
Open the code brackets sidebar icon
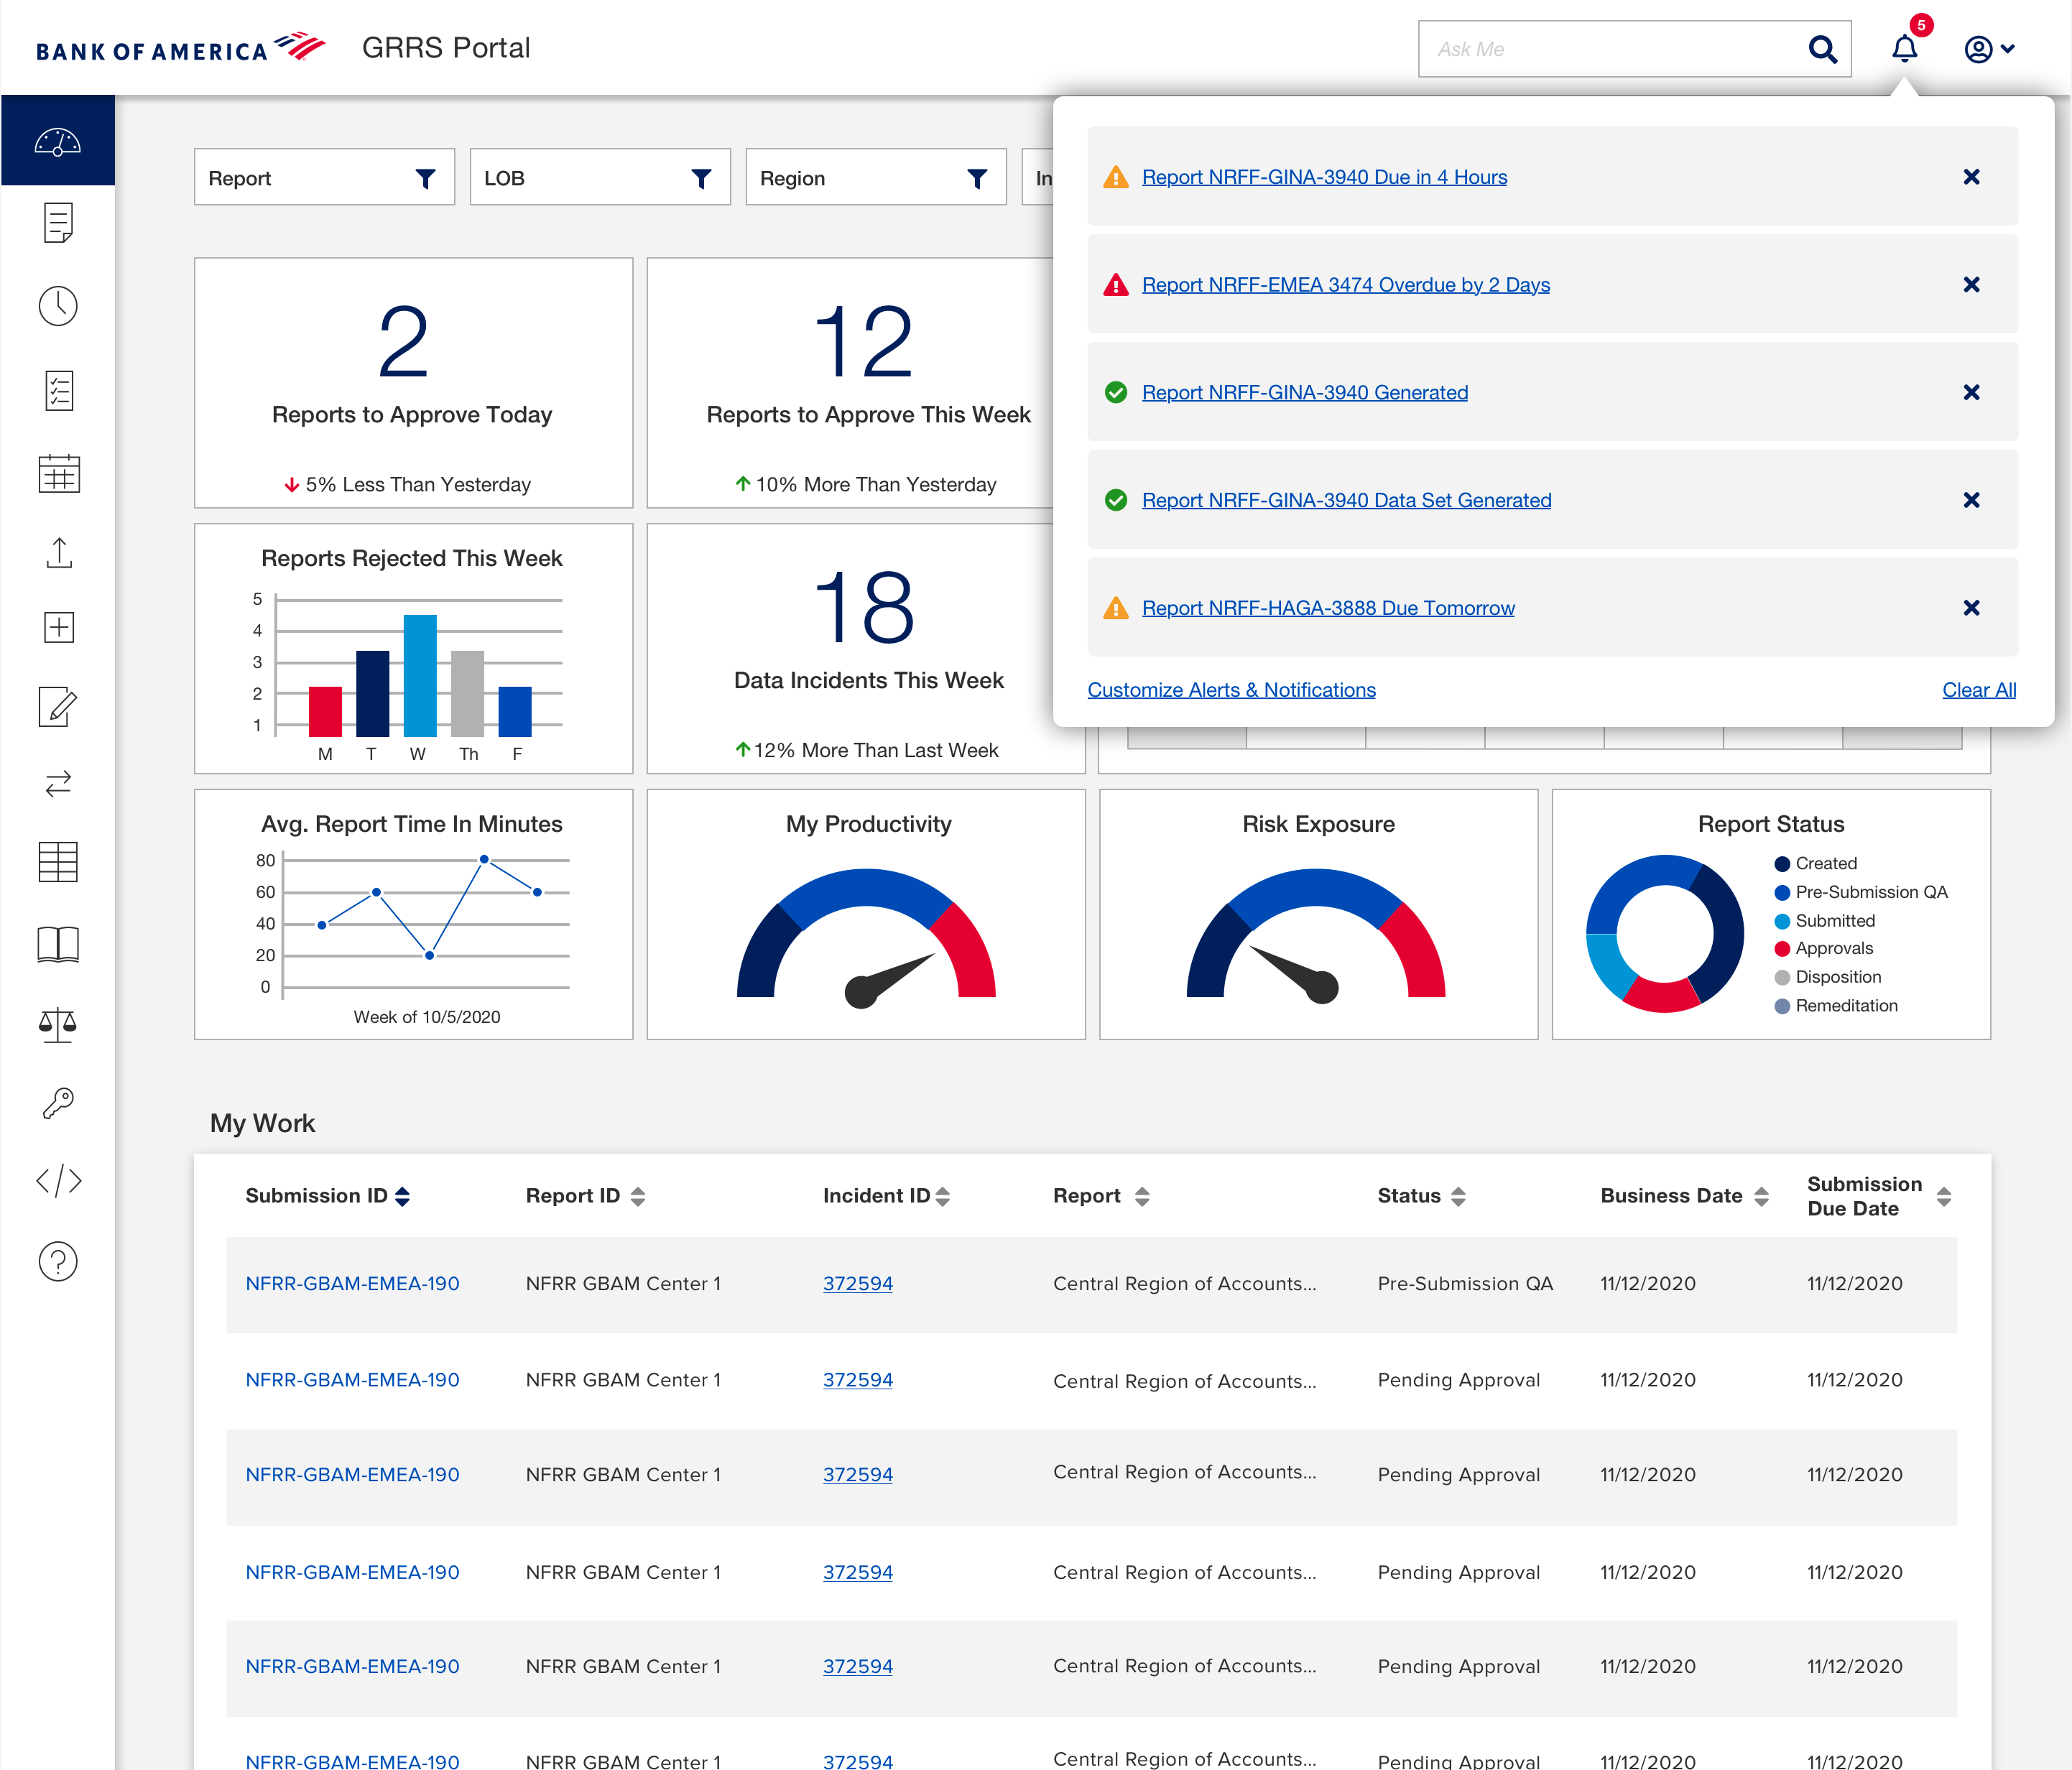(x=58, y=1181)
